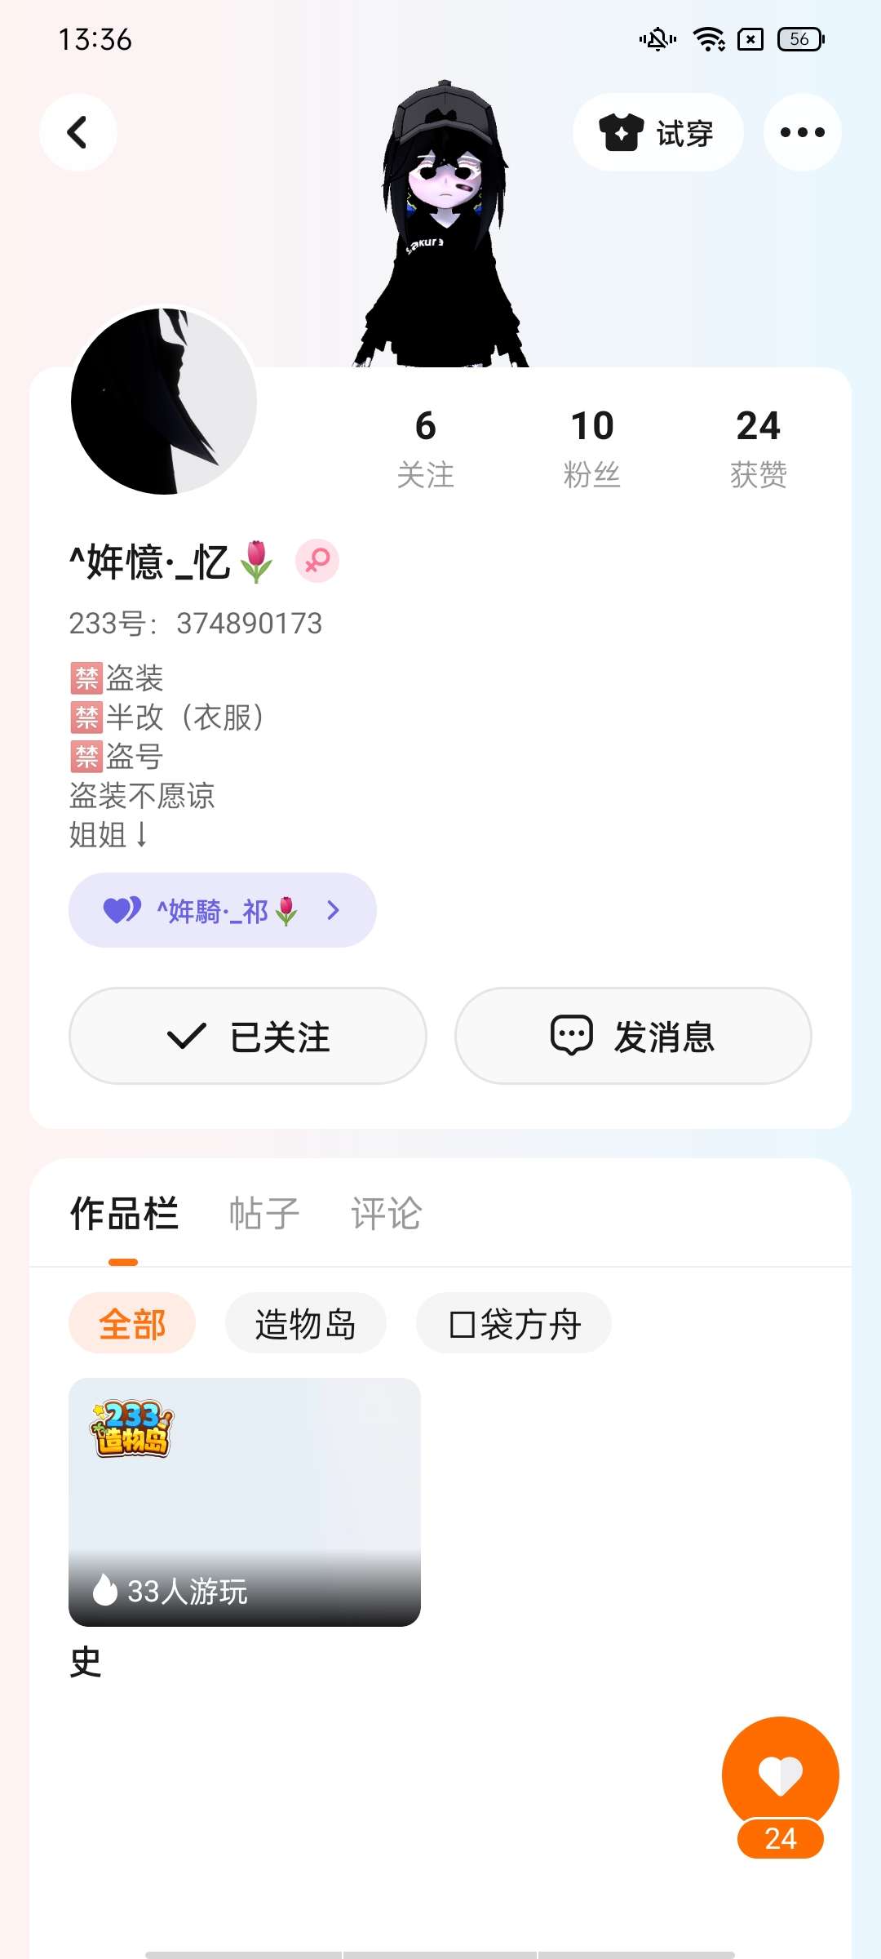Screen dimensions: 881x1959
Task: View the 6 关注 following list
Action: pyautogui.click(x=425, y=447)
